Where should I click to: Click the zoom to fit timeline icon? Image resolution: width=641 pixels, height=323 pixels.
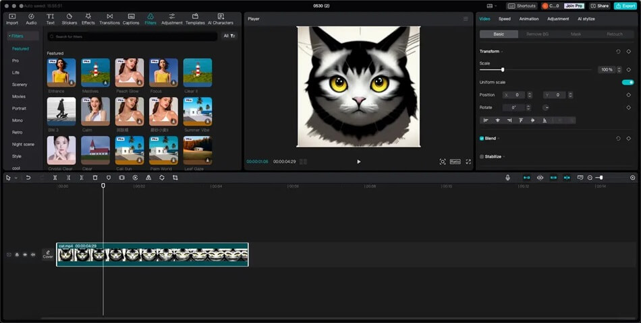click(x=633, y=178)
